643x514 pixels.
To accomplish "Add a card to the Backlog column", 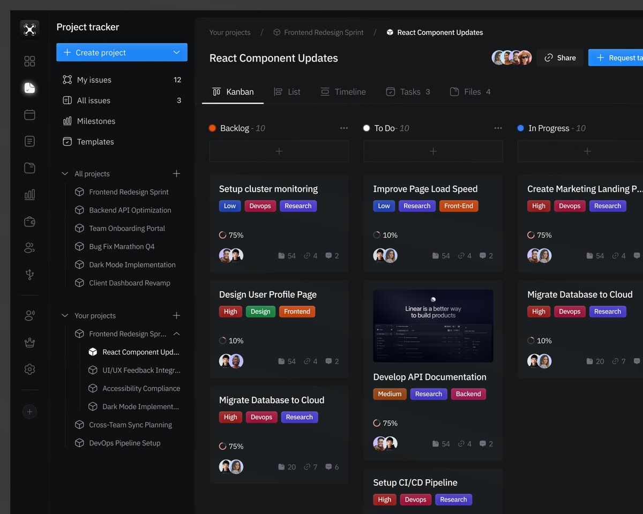I will point(279,152).
